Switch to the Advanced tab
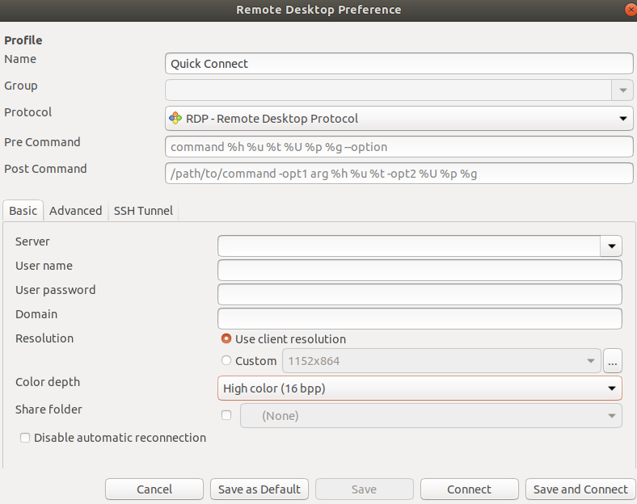The image size is (637, 504). [x=75, y=210]
